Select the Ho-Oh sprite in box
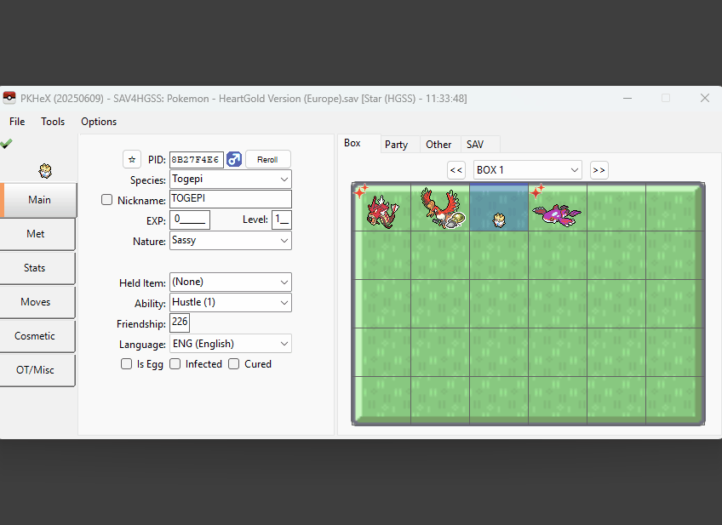Viewport: 722px width, 525px height. click(x=443, y=208)
